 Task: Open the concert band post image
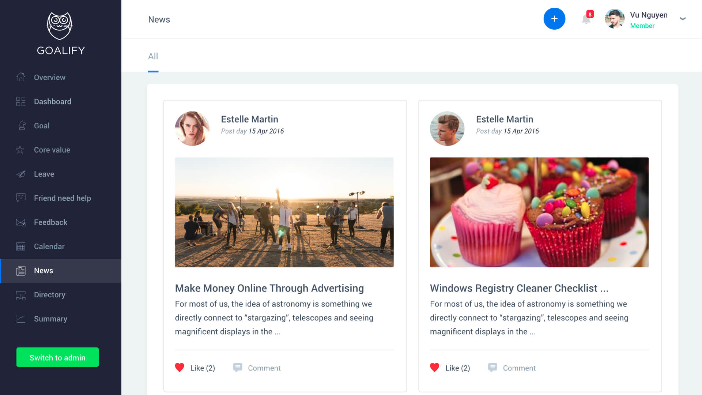click(284, 212)
